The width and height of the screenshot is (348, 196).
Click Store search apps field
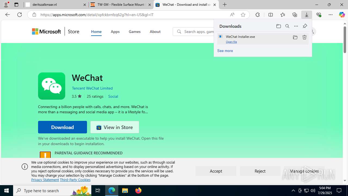point(193,32)
